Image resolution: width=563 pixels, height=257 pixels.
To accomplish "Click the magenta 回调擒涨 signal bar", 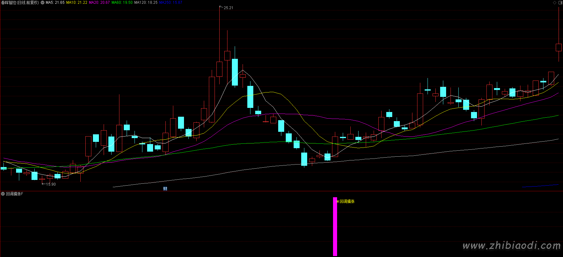I will pyautogui.click(x=335, y=226).
